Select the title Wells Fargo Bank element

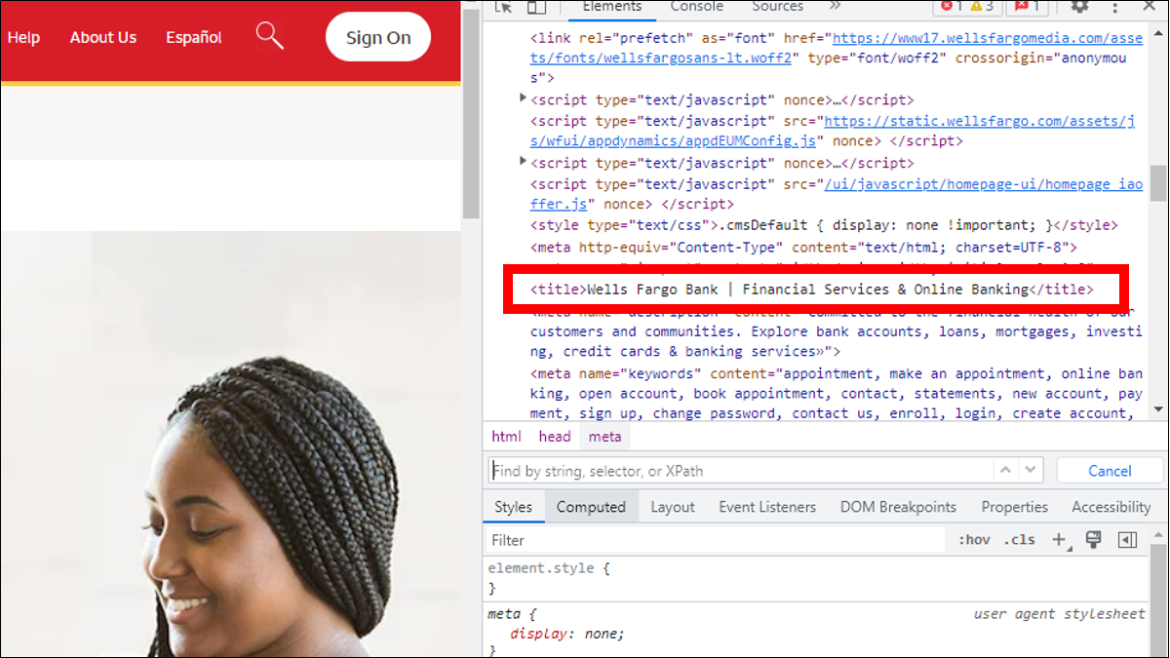click(x=812, y=290)
